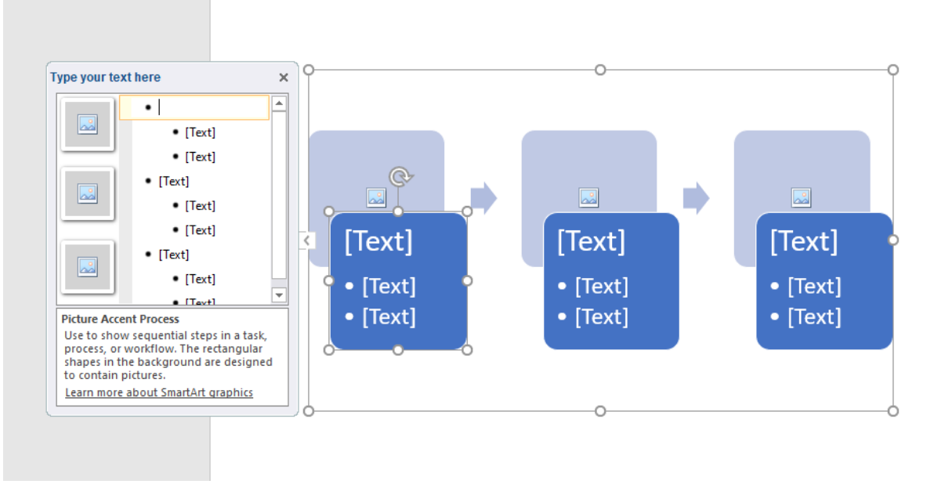The image size is (934, 484).
Task: Select the arrow between middle and right shapes
Action: pos(696,197)
